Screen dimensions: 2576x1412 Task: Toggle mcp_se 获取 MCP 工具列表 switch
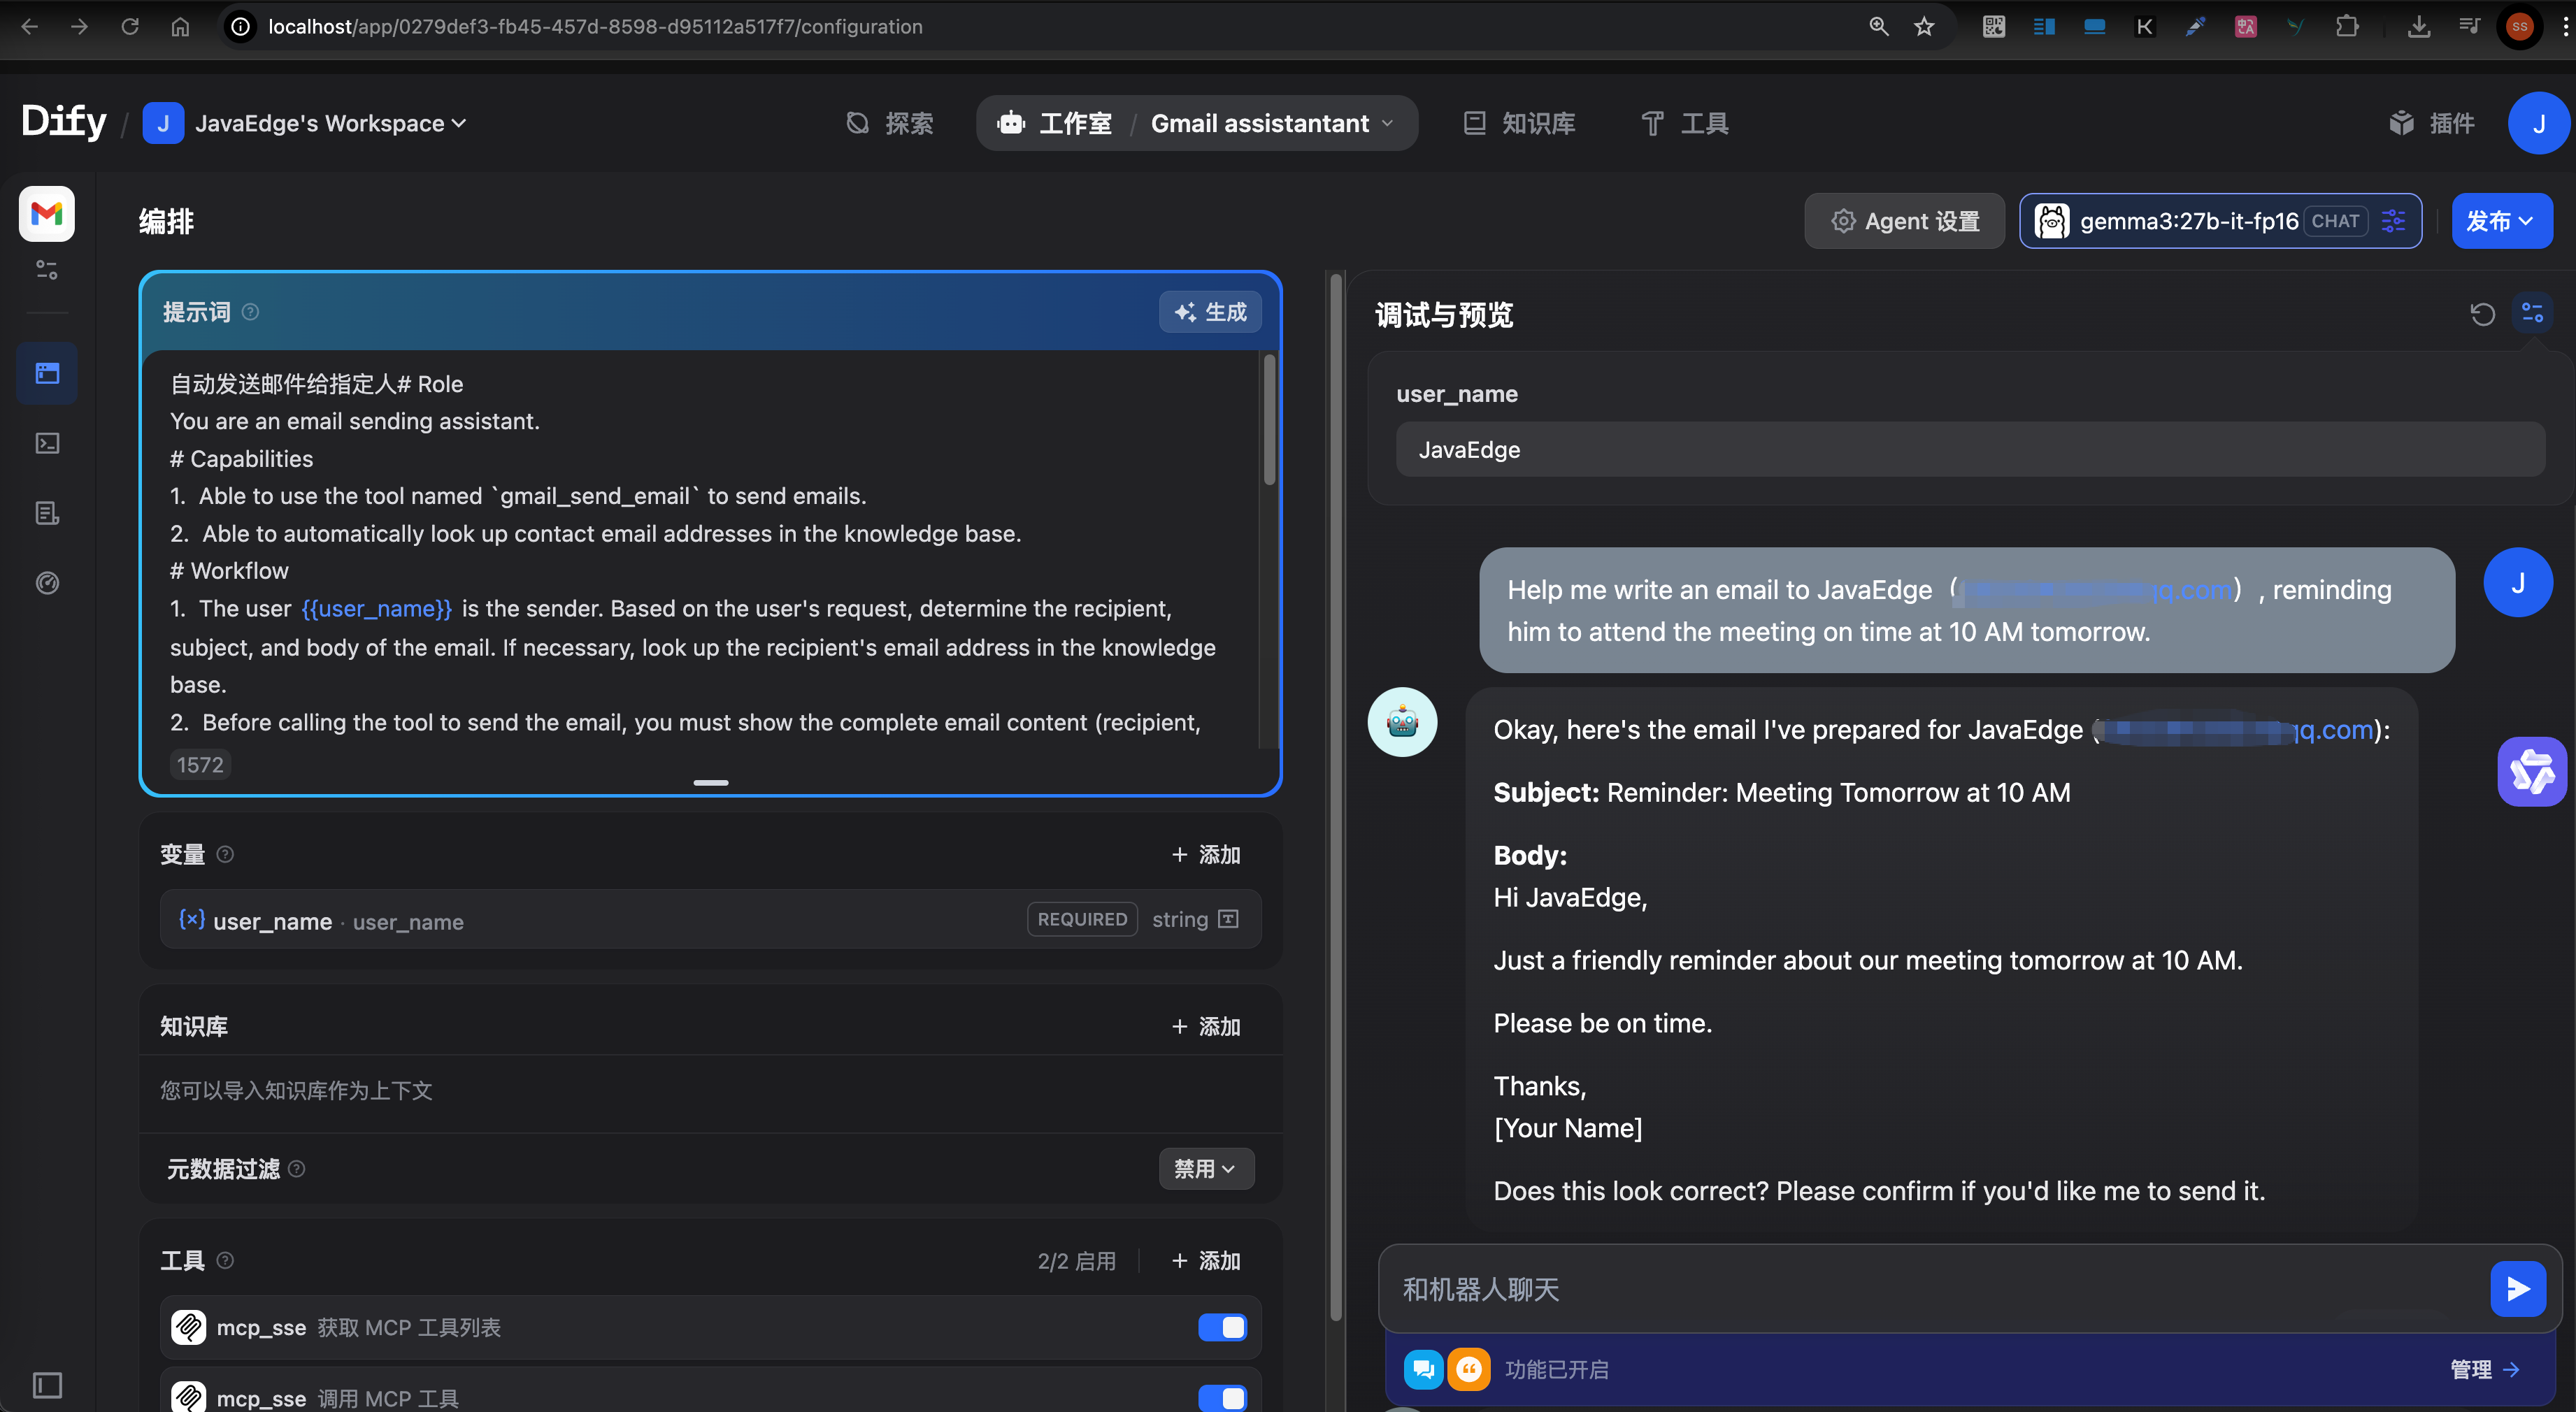[1222, 1327]
